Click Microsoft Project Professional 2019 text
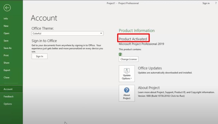218x124 pixels. 141,44
